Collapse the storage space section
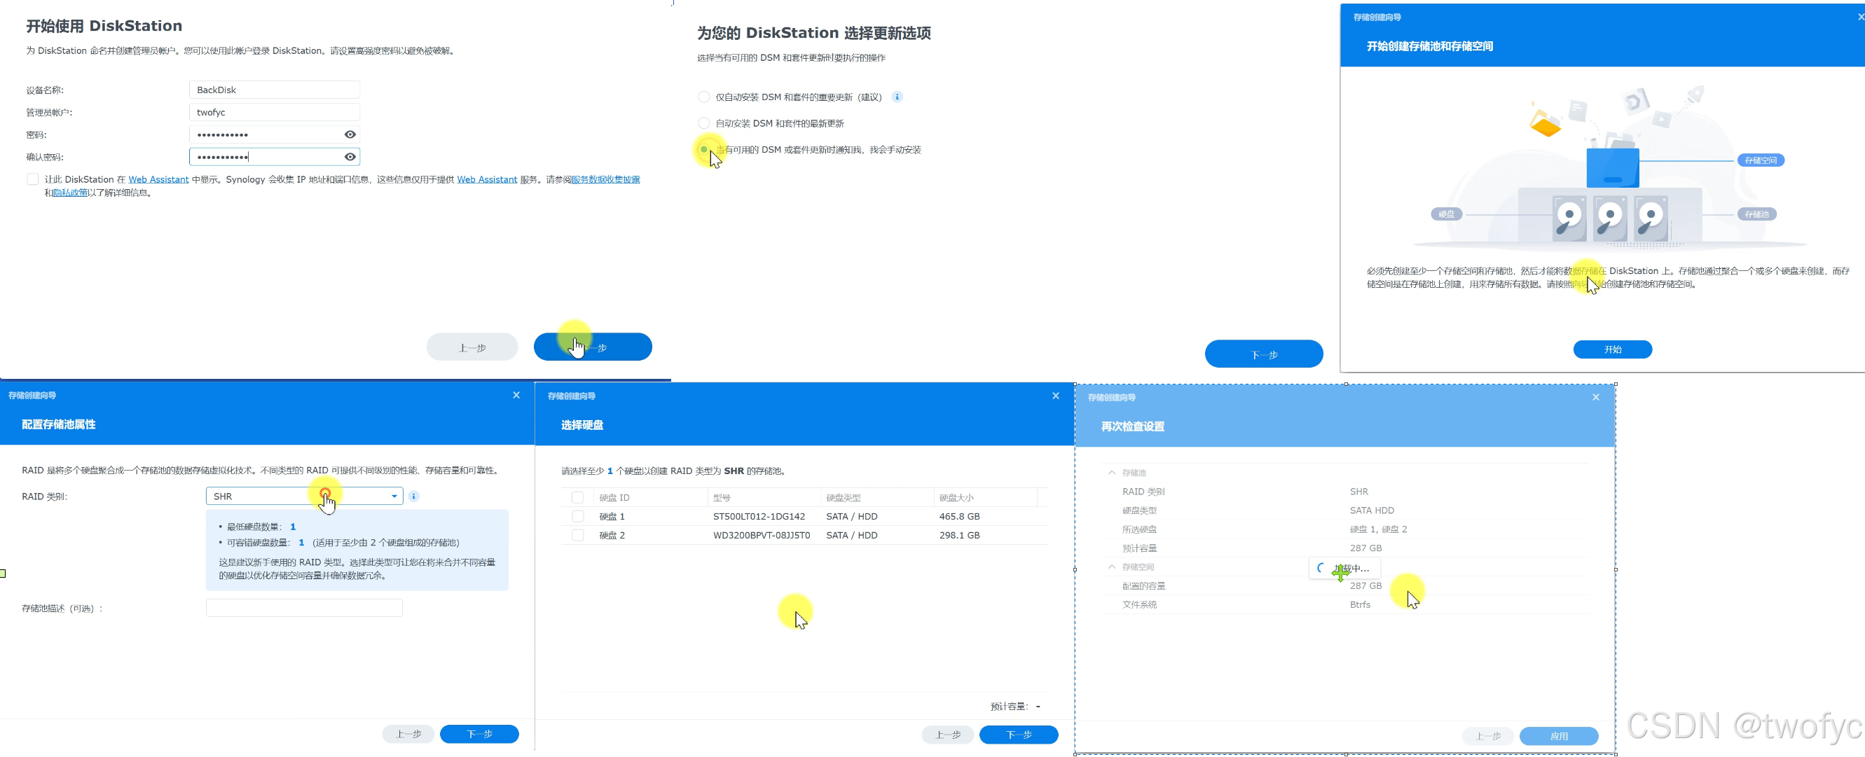1865x757 pixels. [x=1112, y=567]
